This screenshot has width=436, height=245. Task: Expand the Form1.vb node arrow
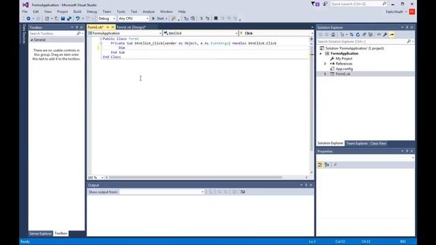coord(325,74)
